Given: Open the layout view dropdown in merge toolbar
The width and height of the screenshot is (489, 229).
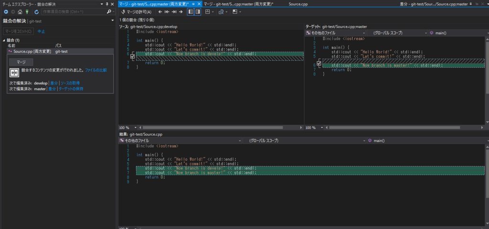Looking at the screenshot, I should pyautogui.click(x=211, y=12).
